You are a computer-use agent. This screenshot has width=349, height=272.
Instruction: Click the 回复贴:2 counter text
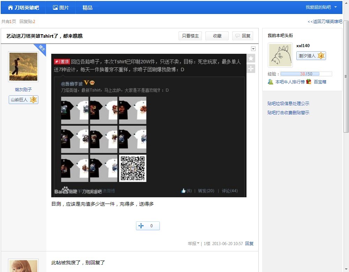pyautogui.click(x=27, y=21)
